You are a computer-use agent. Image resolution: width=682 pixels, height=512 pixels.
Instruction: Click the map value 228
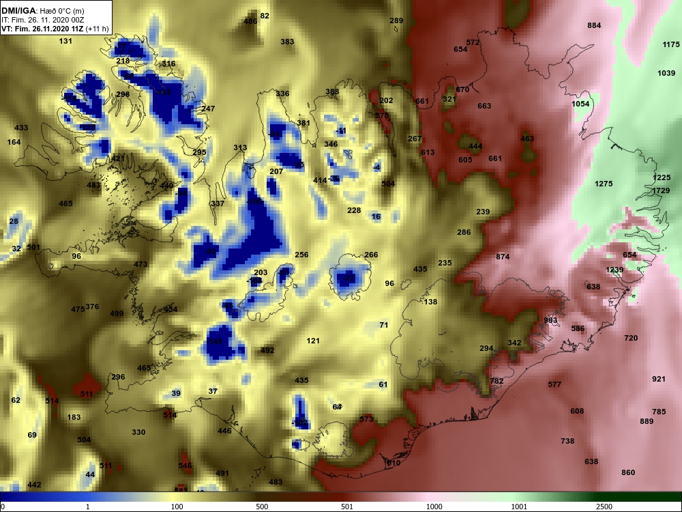[x=354, y=210]
